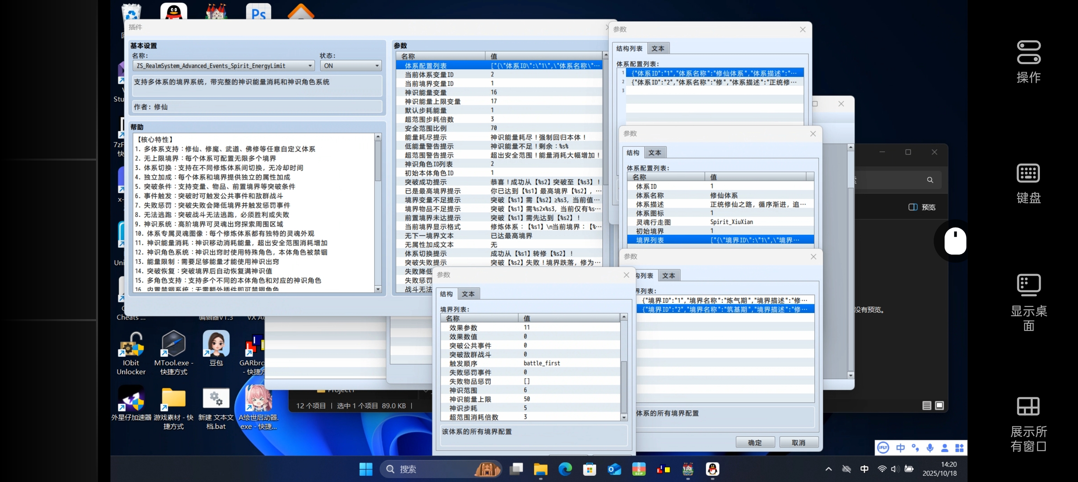The height and width of the screenshot is (482, 1078).
Task: Open 文本 tab in front 境界列表 struct dialog
Action: [468, 294]
